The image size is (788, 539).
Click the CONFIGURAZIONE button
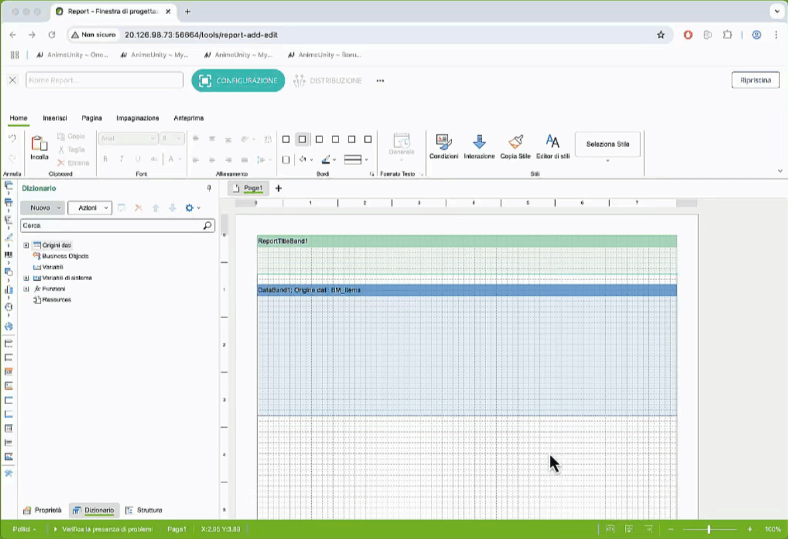(x=238, y=81)
